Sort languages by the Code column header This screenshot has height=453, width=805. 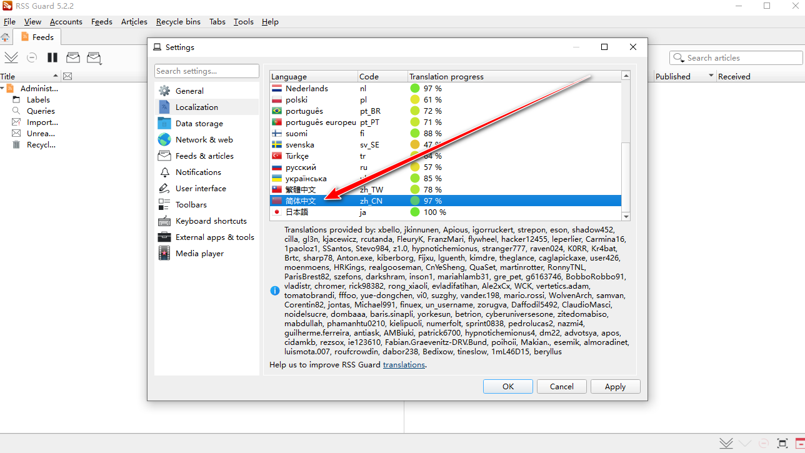pos(382,76)
